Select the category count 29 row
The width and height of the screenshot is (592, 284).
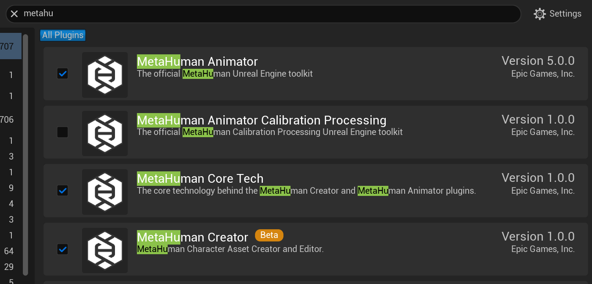(11, 267)
